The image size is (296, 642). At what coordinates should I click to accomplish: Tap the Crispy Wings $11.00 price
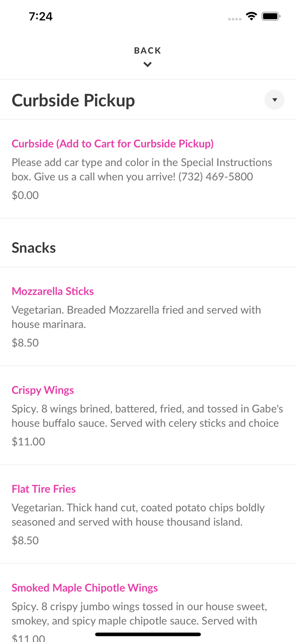click(28, 442)
